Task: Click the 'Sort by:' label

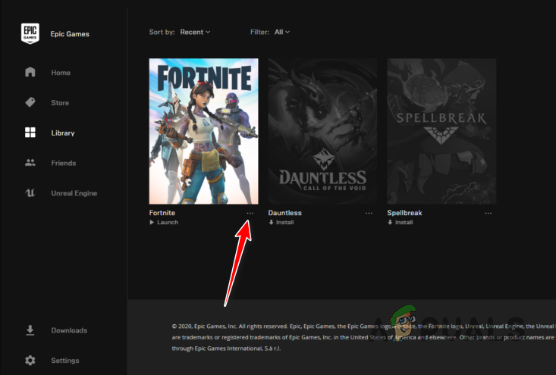Action: [x=162, y=32]
